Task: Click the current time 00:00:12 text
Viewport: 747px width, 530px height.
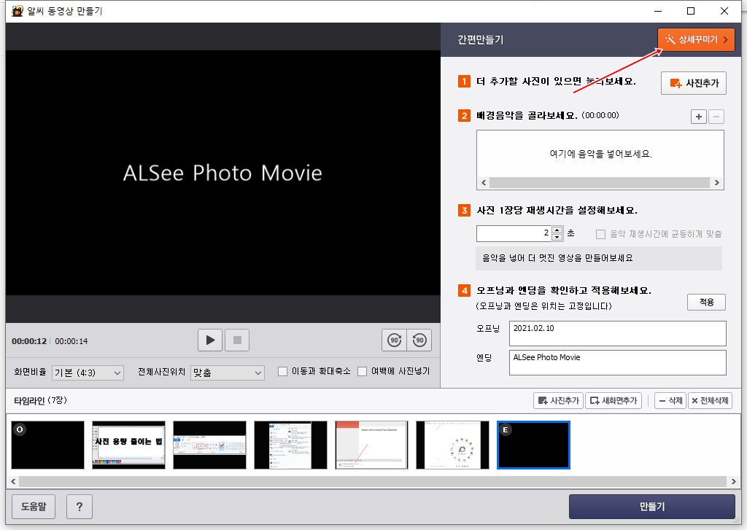Action: pyautogui.click(x=29, y=341)
